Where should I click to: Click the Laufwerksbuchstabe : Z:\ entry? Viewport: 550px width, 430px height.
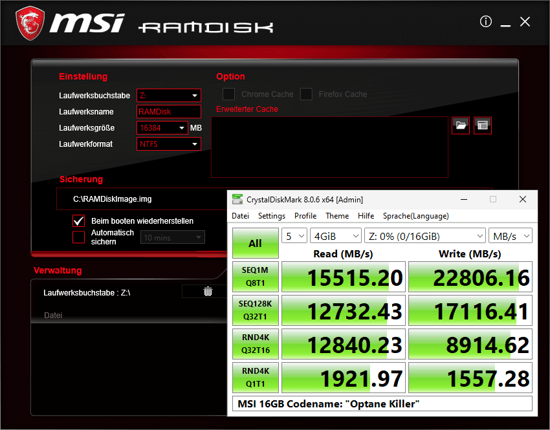click(x=87, y=293)
